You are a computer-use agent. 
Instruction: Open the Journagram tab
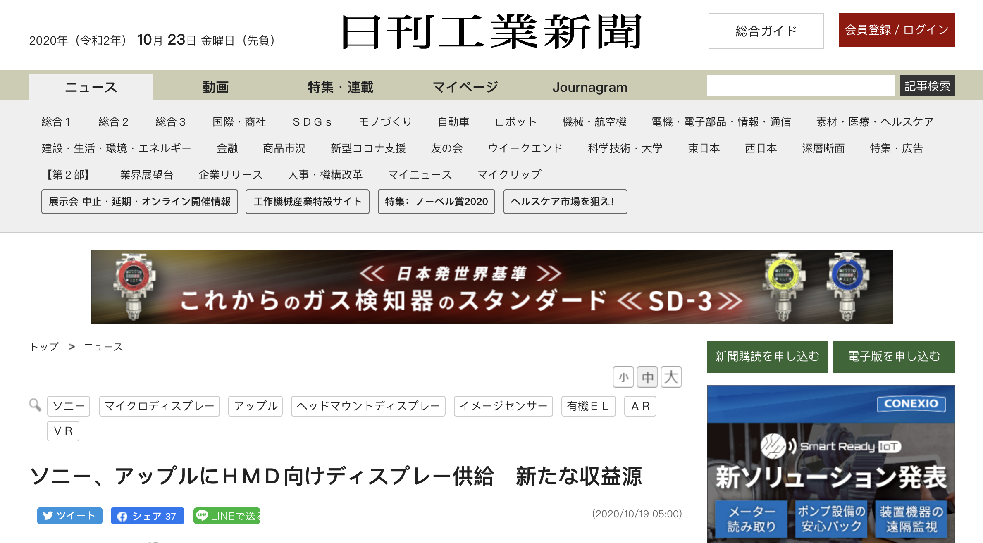coord(590,87)
